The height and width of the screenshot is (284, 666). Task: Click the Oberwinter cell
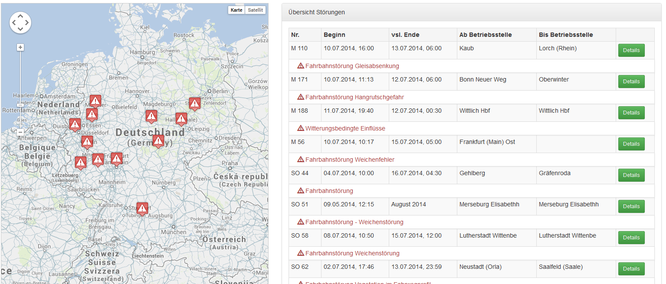[576, 82]
